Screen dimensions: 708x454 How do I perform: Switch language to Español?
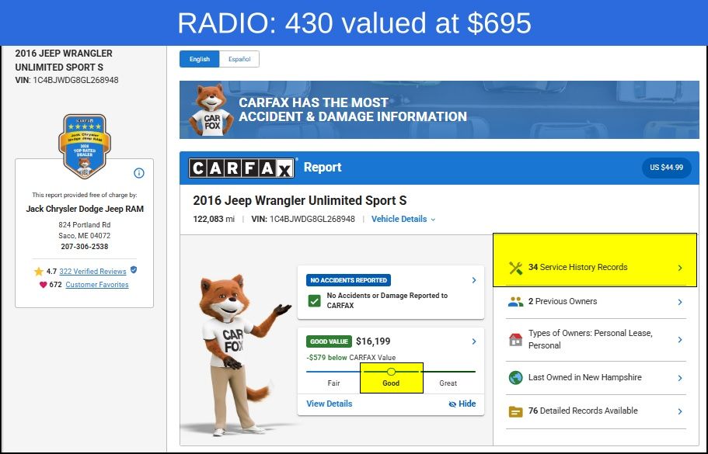pyautogui.click(x=239, y=59)
